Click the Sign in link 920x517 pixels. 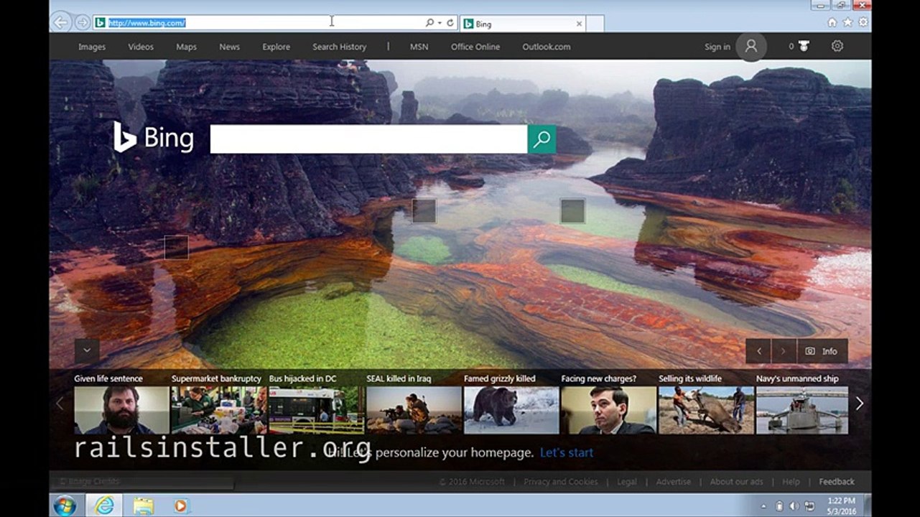717,47
